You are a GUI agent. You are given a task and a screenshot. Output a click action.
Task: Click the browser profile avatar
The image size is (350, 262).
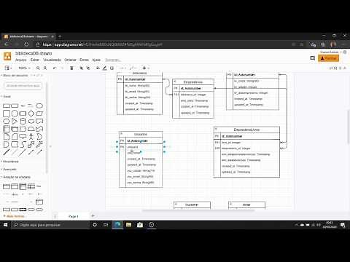[333, 44]
